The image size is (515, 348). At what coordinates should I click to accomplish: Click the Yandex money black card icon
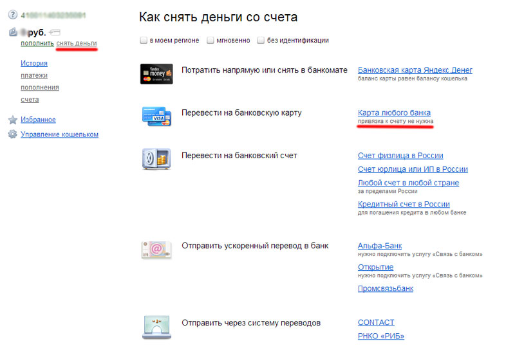click(x=156, y=74)
